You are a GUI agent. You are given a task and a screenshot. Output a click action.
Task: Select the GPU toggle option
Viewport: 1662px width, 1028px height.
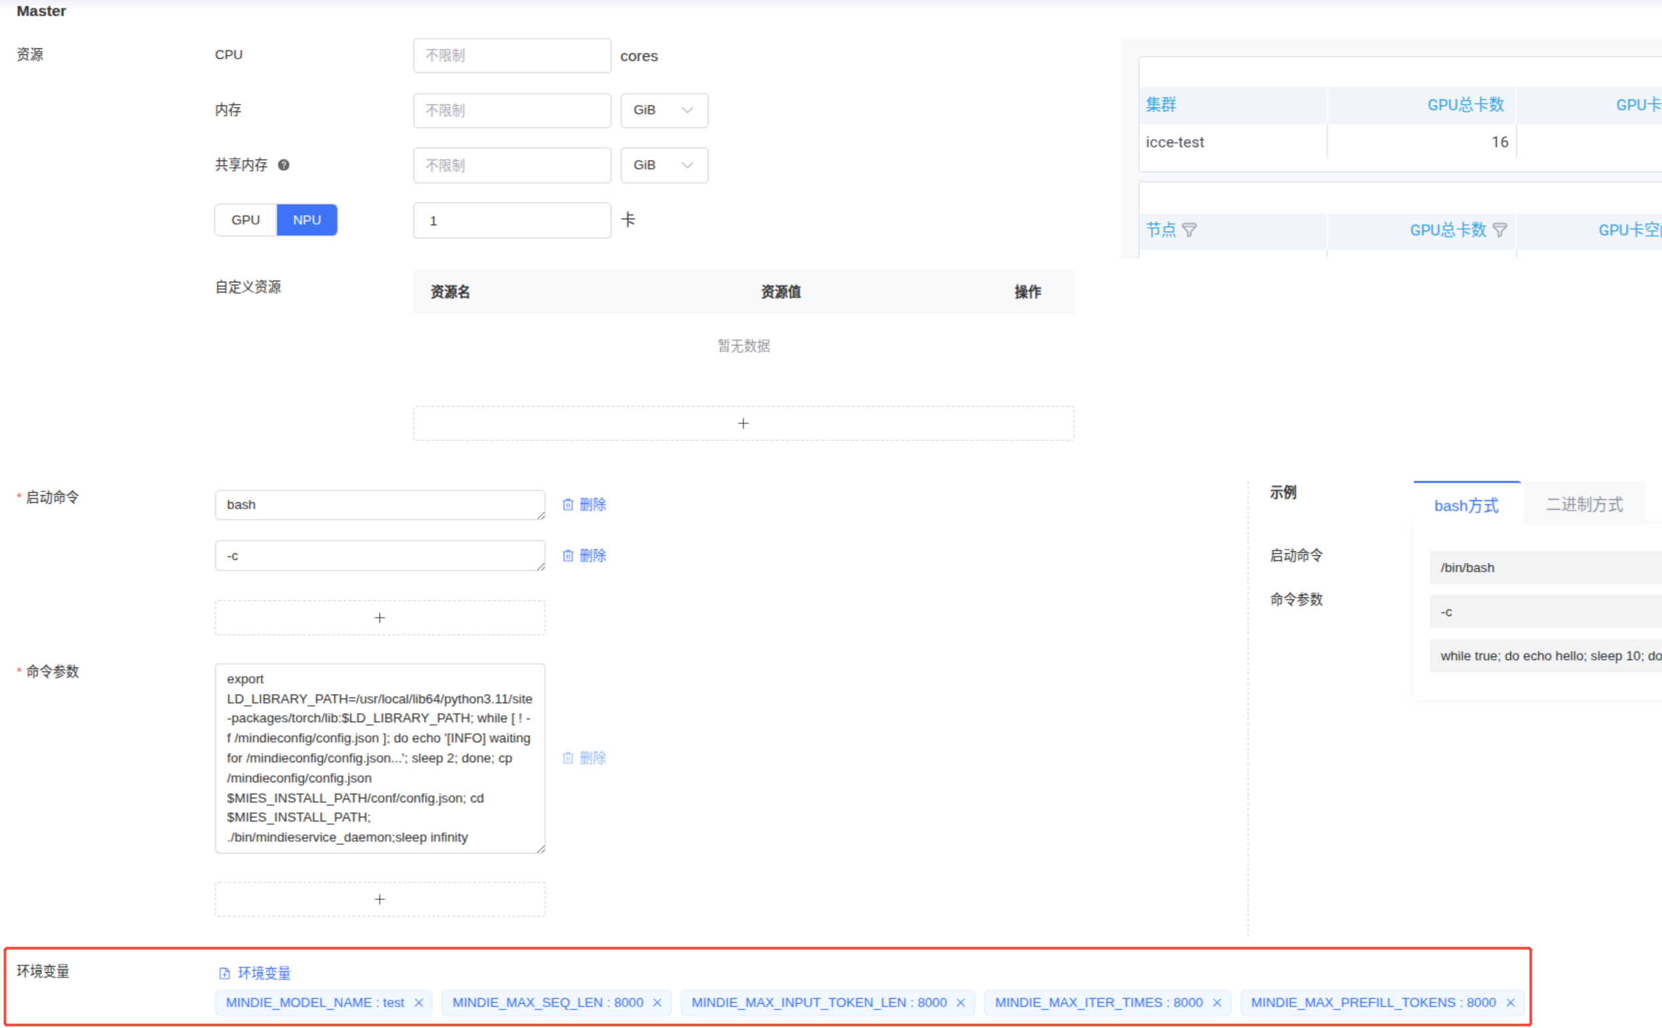245,220
